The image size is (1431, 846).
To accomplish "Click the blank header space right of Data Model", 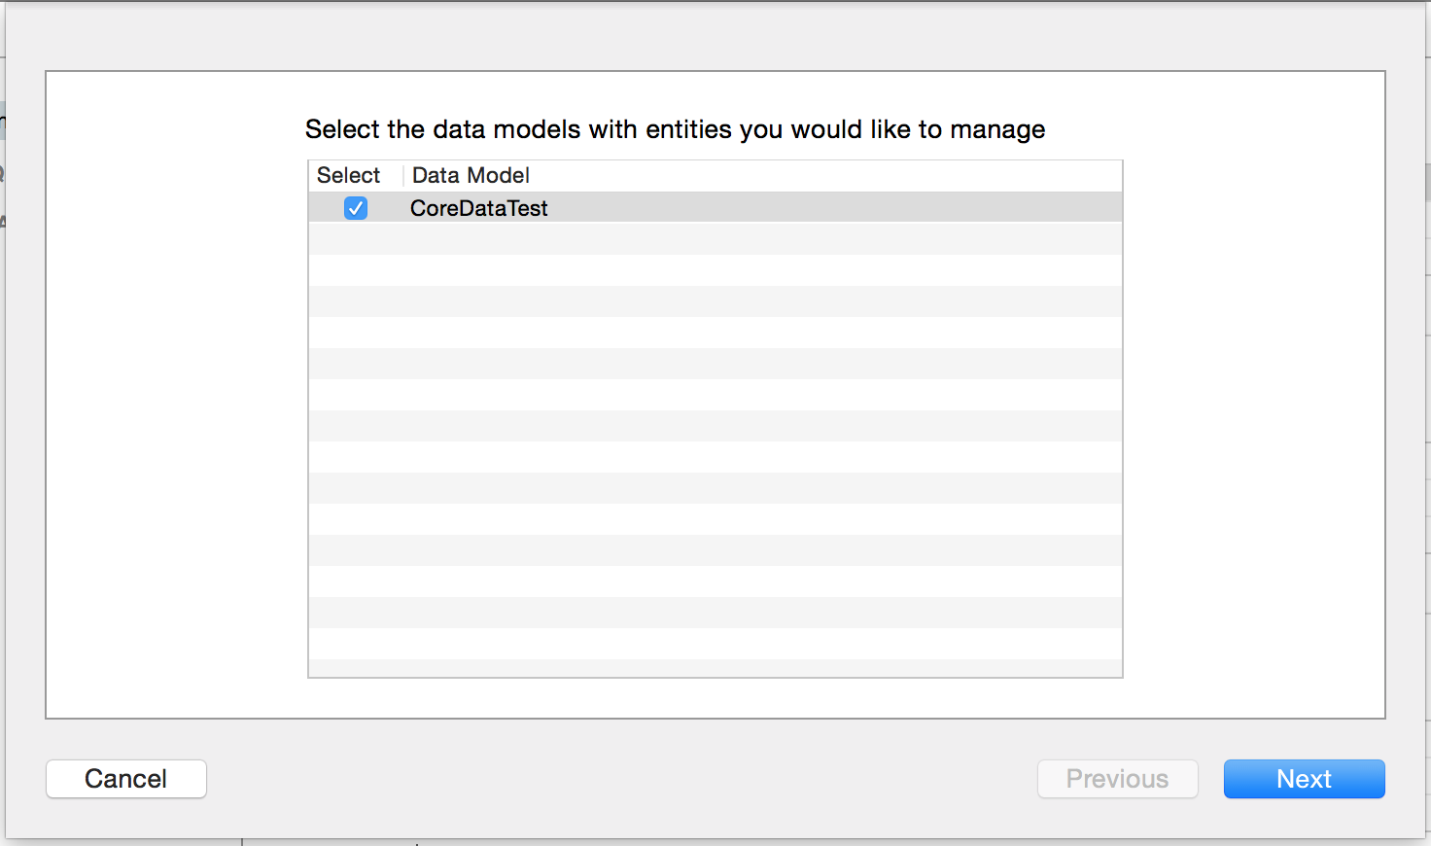I will point(826,175).
